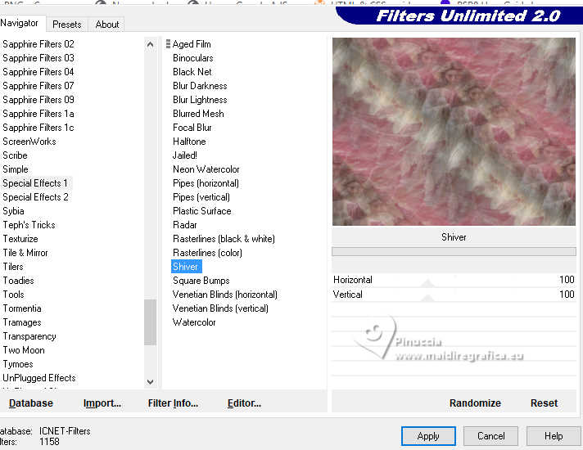Select Tramages category

(22, 322)
